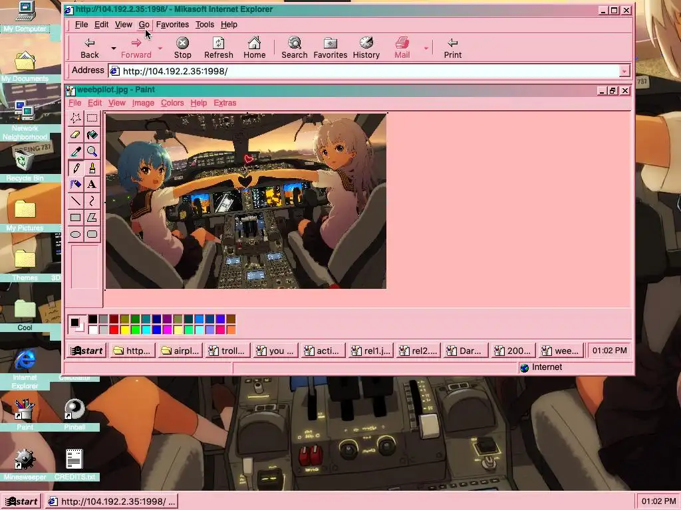Click the Print toolbar button
This screenshot has width=681, height=510.
[452, 48]
